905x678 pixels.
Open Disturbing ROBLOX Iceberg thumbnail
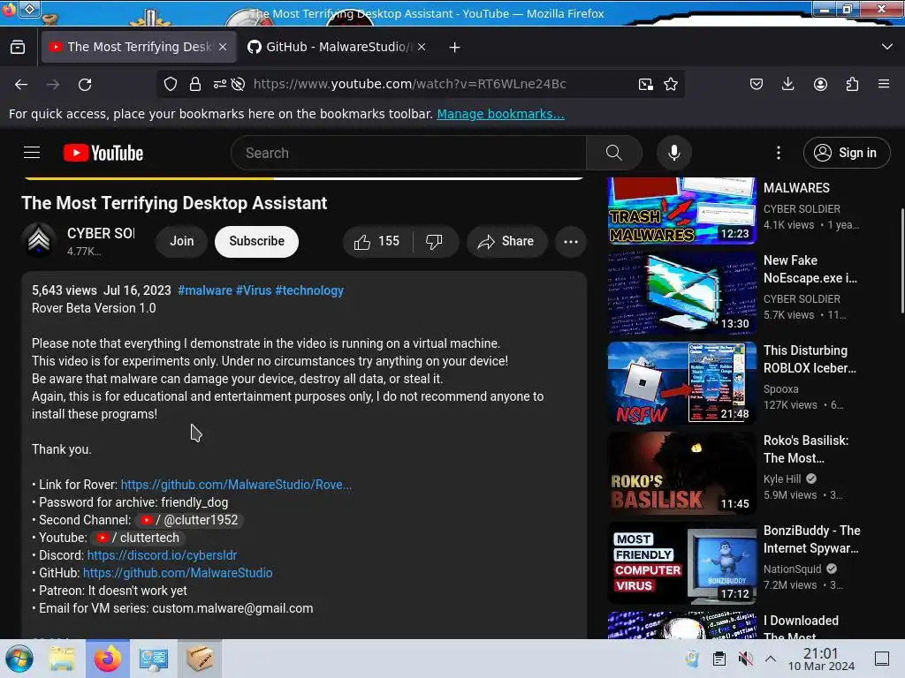[681, 383]
